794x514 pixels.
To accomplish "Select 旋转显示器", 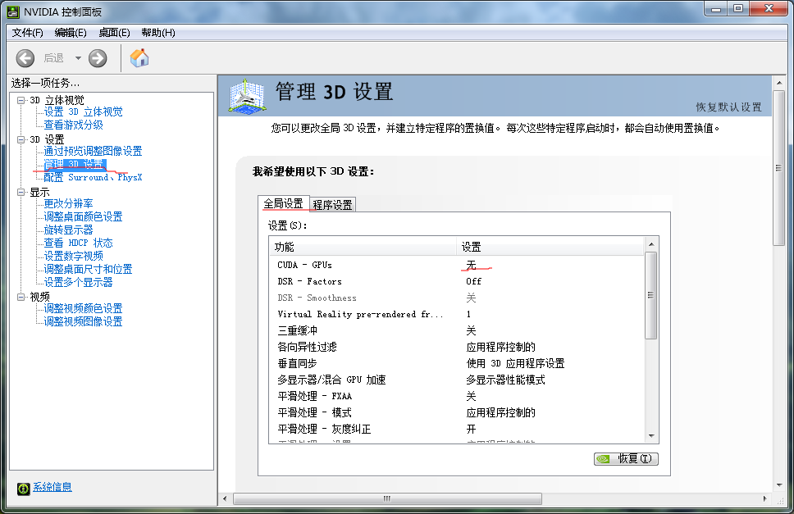I will [68, 230].
